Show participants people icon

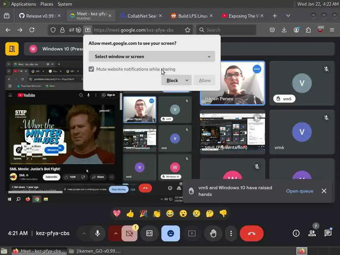click(312, 233)
